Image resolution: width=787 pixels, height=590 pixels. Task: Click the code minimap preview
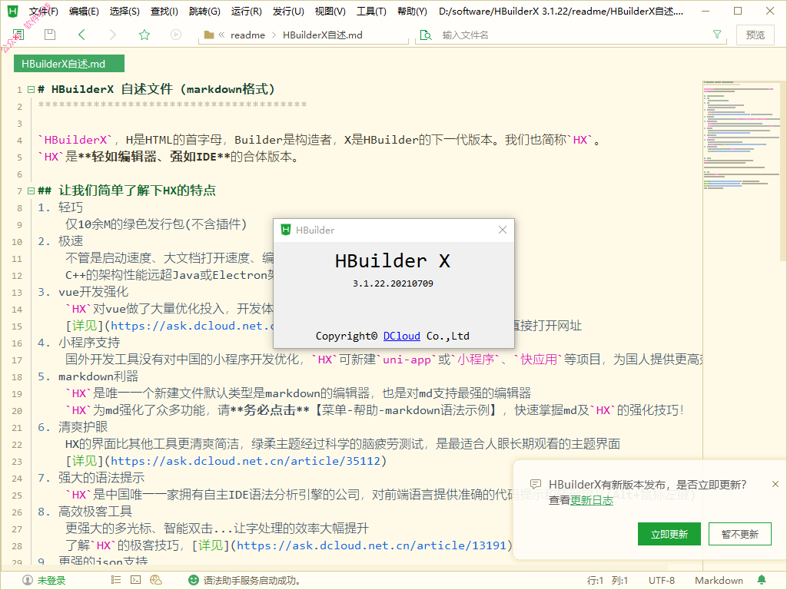tap(742, 135)
